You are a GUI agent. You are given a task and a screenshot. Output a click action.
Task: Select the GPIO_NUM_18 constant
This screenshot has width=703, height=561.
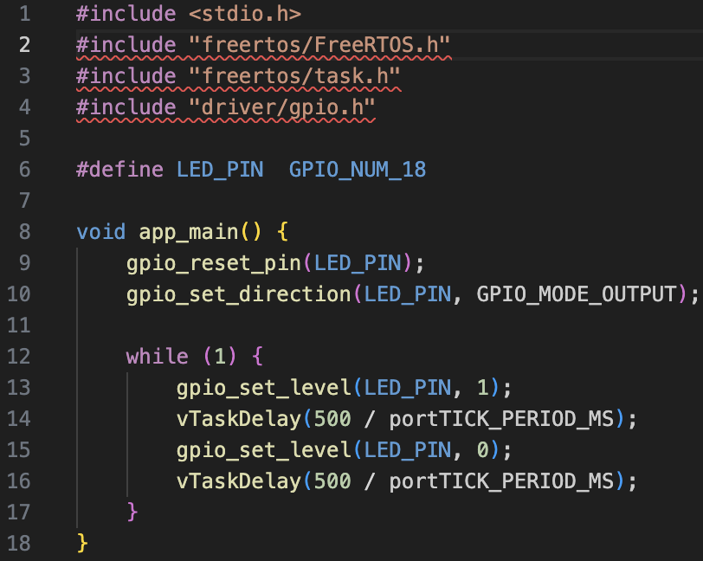[358, 170]
